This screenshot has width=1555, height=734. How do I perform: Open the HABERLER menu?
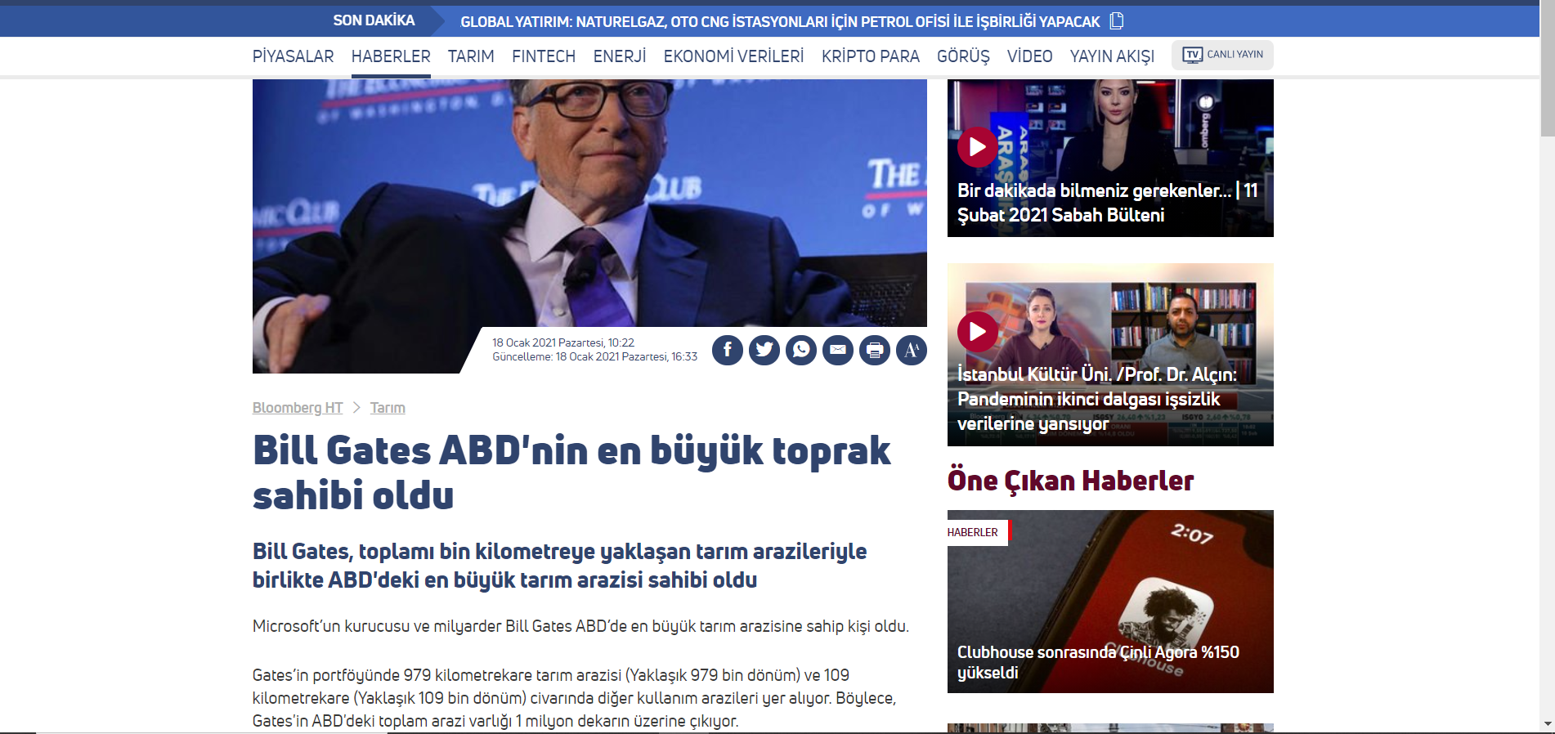coord(391,56)
